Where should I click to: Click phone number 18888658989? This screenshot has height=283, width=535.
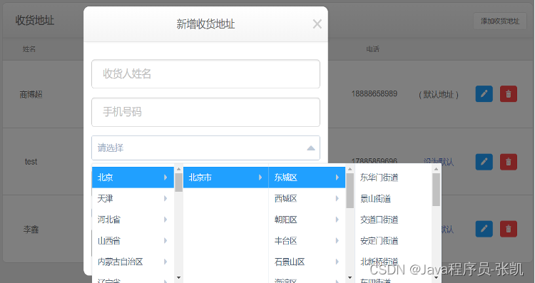point(374,94)
